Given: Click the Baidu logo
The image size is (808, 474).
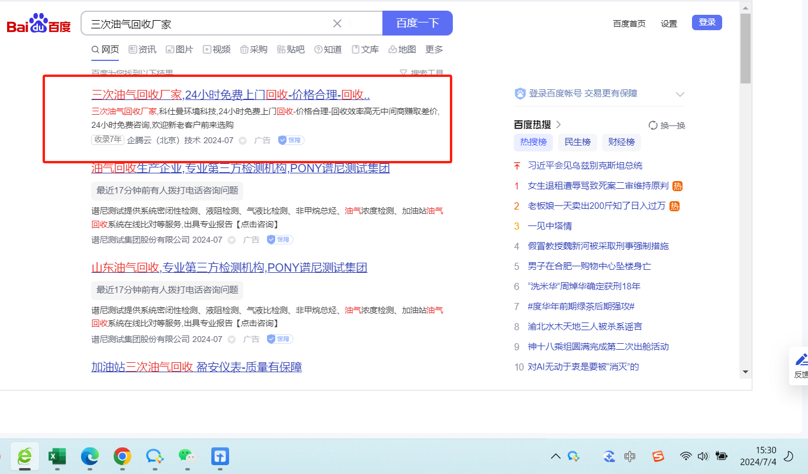Looking at the screenshot, I should coord(38,24).
